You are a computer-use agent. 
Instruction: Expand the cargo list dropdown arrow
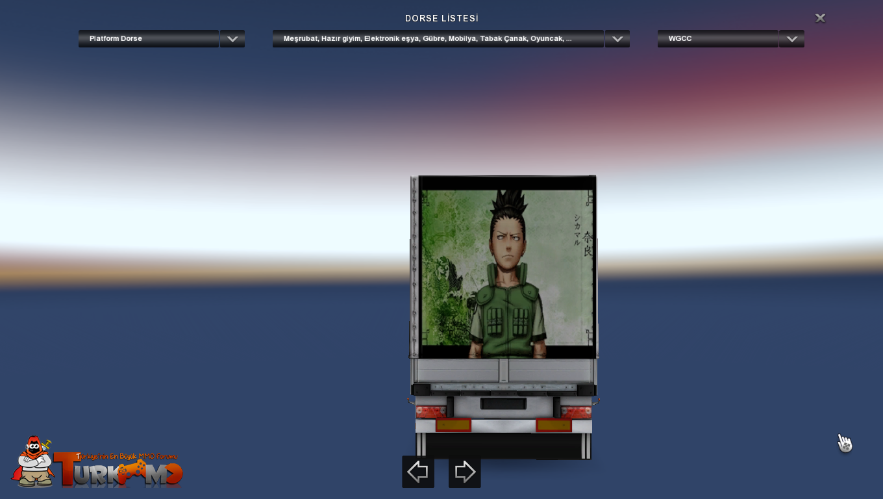point(617,39)
